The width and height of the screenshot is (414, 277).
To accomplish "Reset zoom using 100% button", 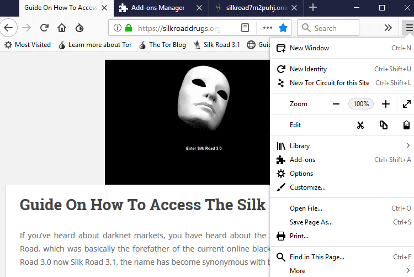I will [x=361, y=104].
